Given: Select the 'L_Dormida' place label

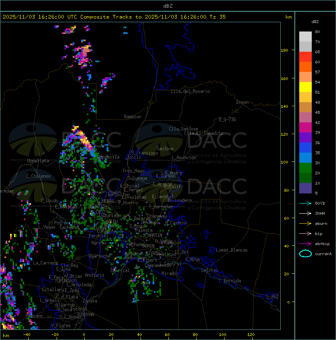Looking at the screenshot, I should click(x=230, y=281).
